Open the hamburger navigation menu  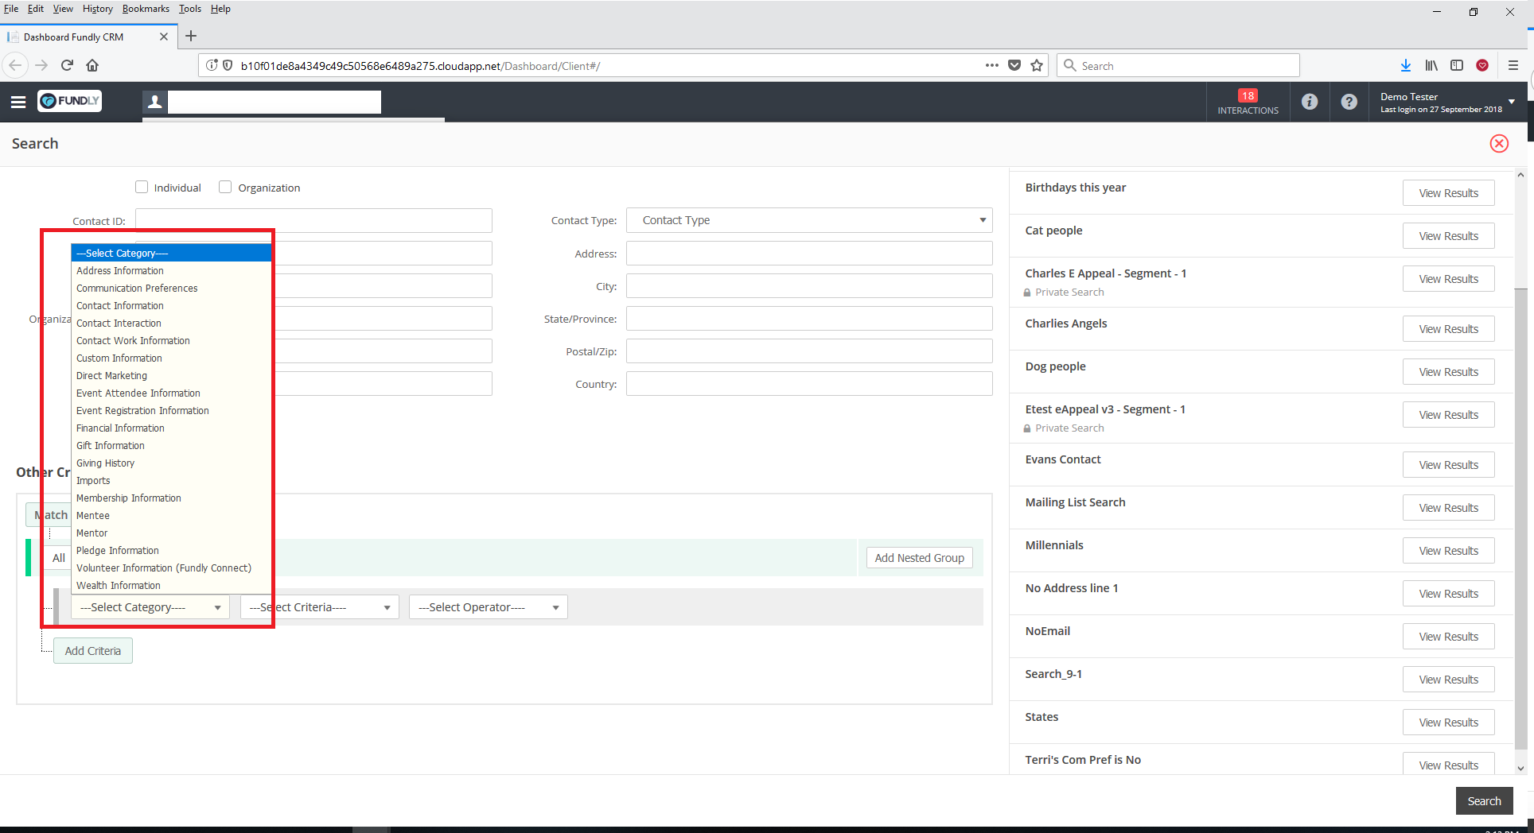coord(18,102)
